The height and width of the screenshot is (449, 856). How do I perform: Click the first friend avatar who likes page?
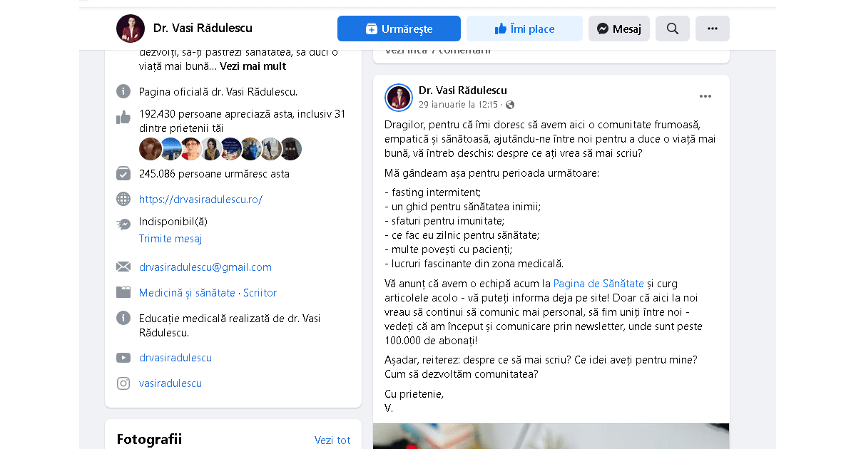click(151, 149)
